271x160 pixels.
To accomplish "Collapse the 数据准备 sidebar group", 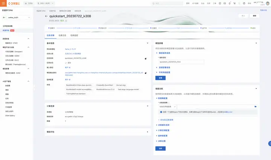I will (x=29, y=39).
